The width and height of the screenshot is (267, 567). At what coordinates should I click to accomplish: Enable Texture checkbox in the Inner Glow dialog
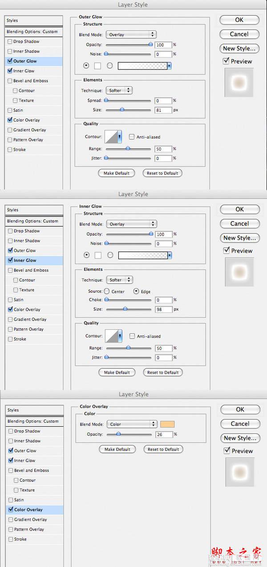click(x=16, y=290)
